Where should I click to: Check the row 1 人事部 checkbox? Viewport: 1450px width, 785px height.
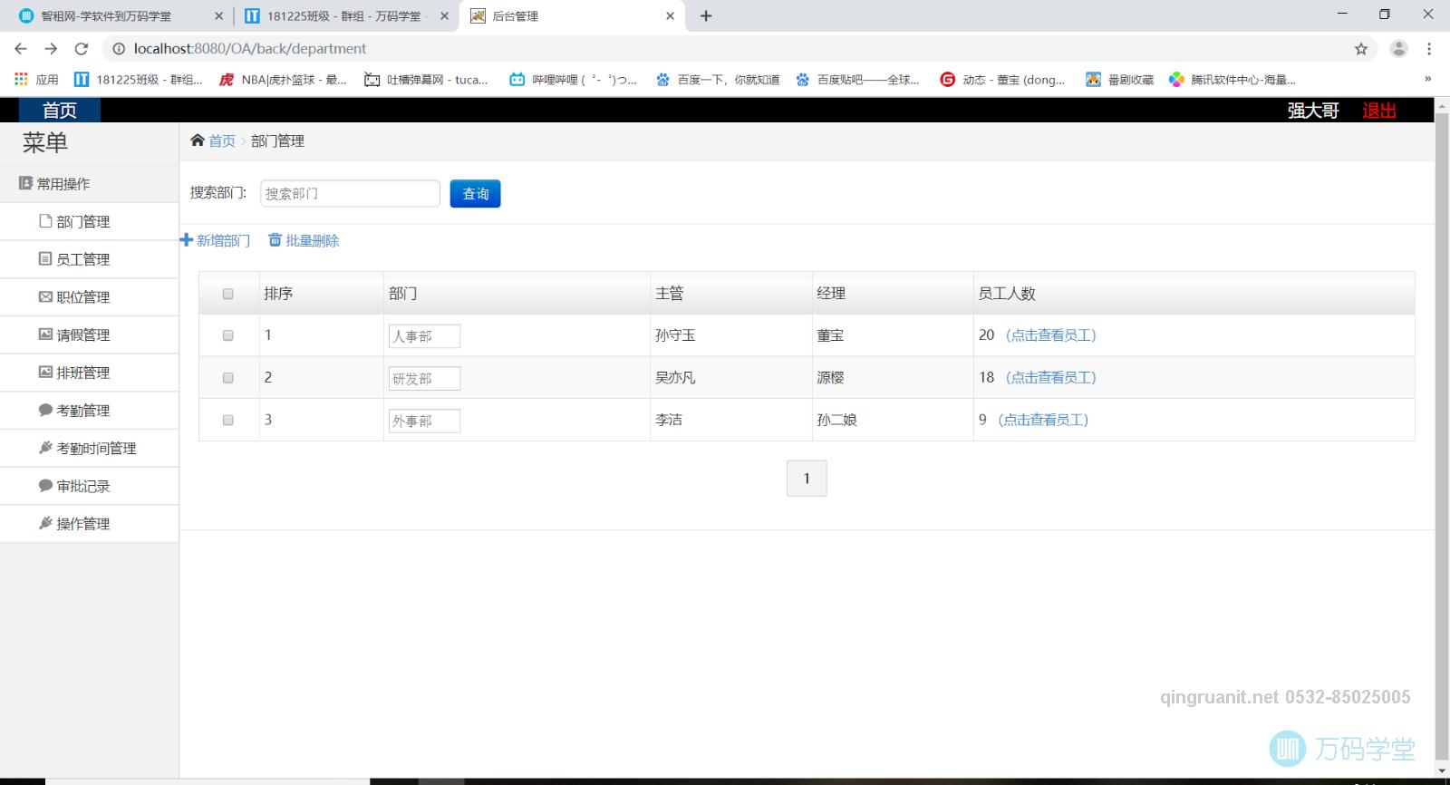click(x=228, y=335)
